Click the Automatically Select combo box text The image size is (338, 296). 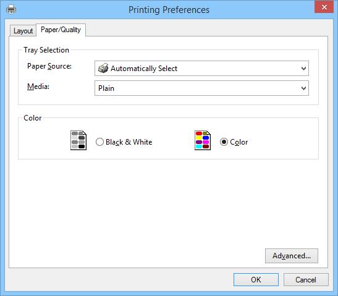click(x=144, y=69)
